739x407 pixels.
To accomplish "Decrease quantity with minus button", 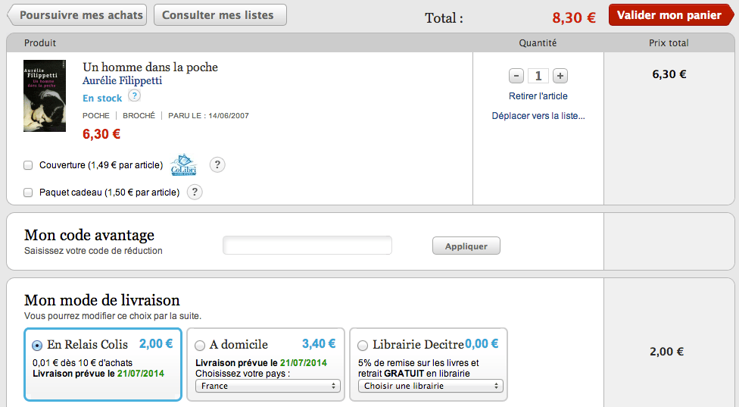I will 516,76.
